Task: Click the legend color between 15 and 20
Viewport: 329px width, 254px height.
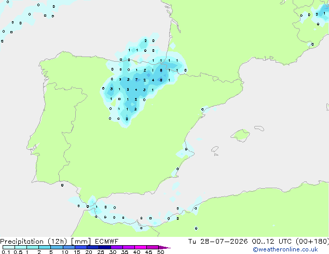Action: [x=81, y=247]
